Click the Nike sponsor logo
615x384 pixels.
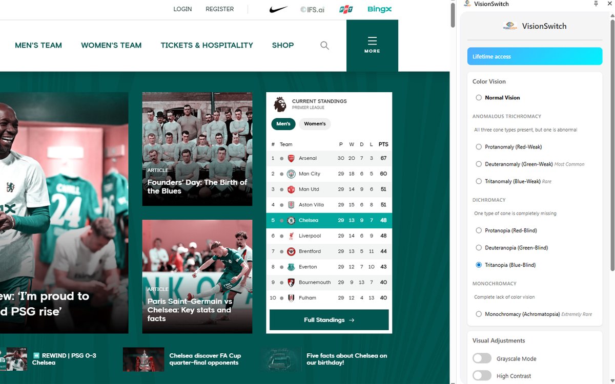[x=278, y=9]
